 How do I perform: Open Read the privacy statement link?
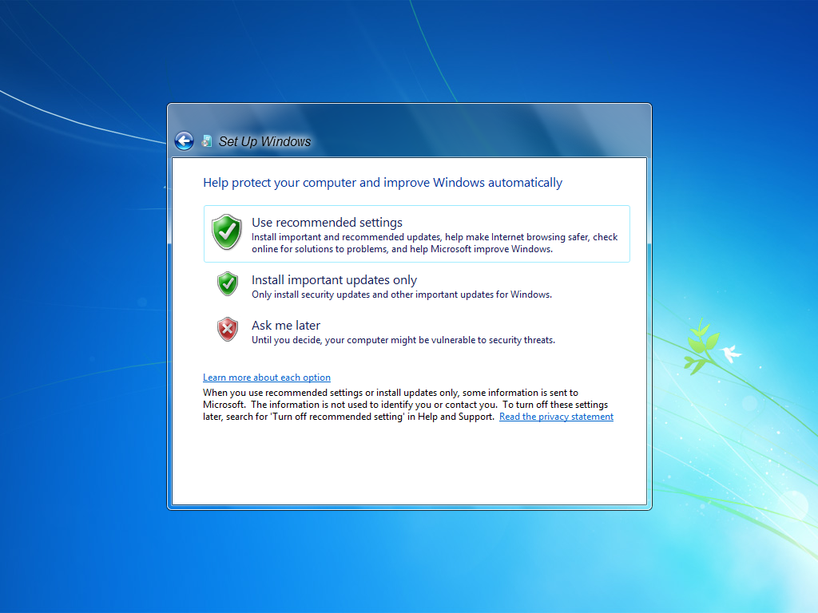click(556, 417)
